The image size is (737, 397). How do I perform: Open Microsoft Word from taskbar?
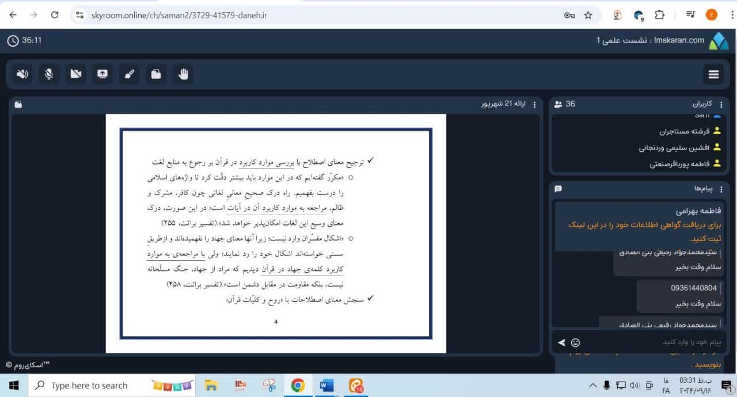[326, 385]
